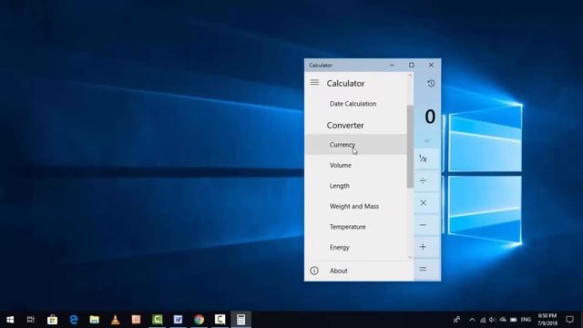The width and height of the screenshot is (583, 328).
Task: Close the hamburger navigation menu
Action: (x=314, y=82)
